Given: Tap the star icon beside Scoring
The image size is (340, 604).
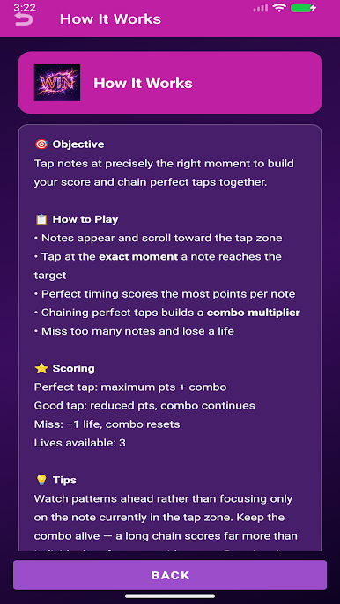Looking at the screenshot, I should click(41, 369).
